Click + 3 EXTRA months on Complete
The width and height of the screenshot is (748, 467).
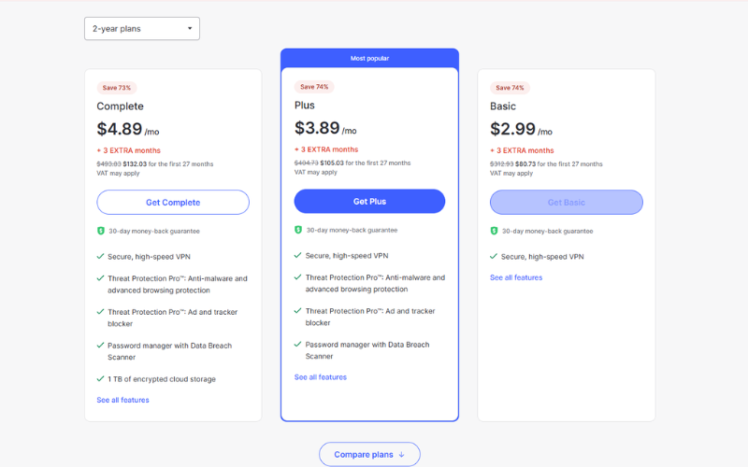coord(129,150)
